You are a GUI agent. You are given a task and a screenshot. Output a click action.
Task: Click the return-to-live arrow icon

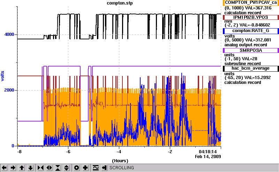click(x=104, y=168)
